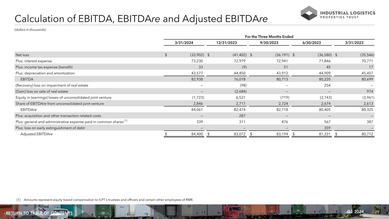Select EBITDA value 76,018
Viewport: 389px width, 219px height.
click(x=240, y=79)
